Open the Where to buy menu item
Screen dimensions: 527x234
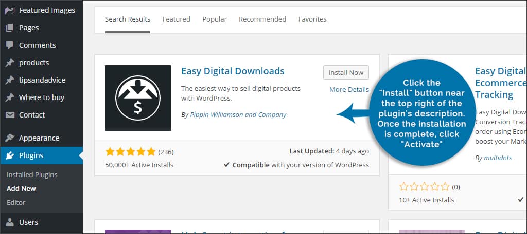point(42,98)
